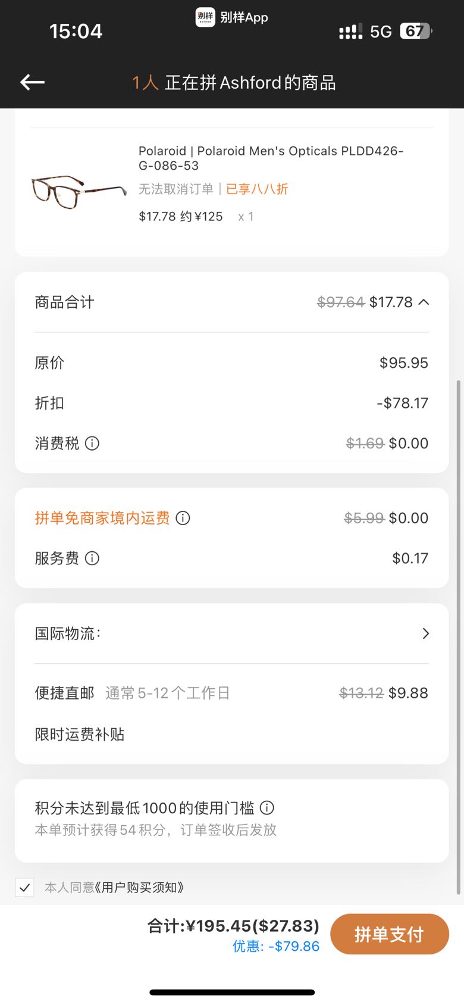Tap the 5G signal indicator
This screenshot has width=464, height=1005.
(x=381, y=32)
